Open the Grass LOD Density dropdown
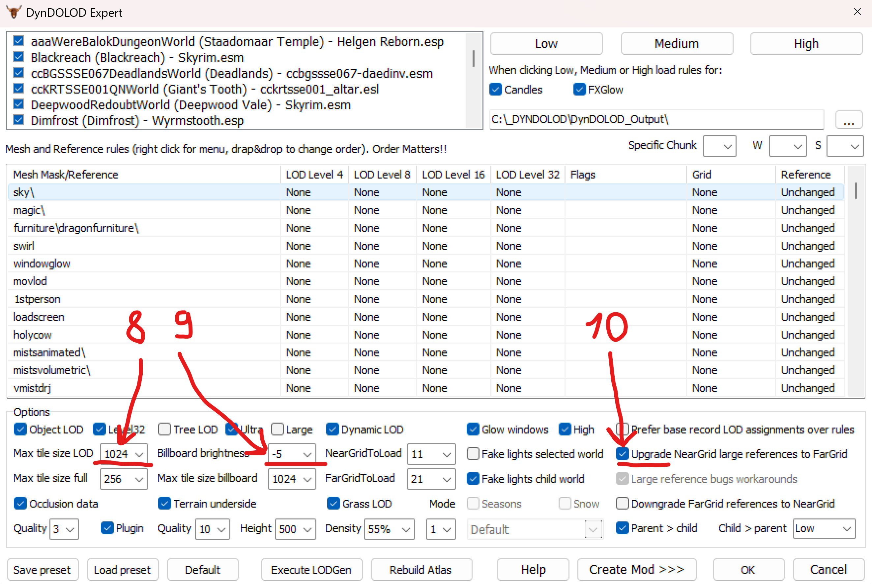 click(x=406, y=529)
